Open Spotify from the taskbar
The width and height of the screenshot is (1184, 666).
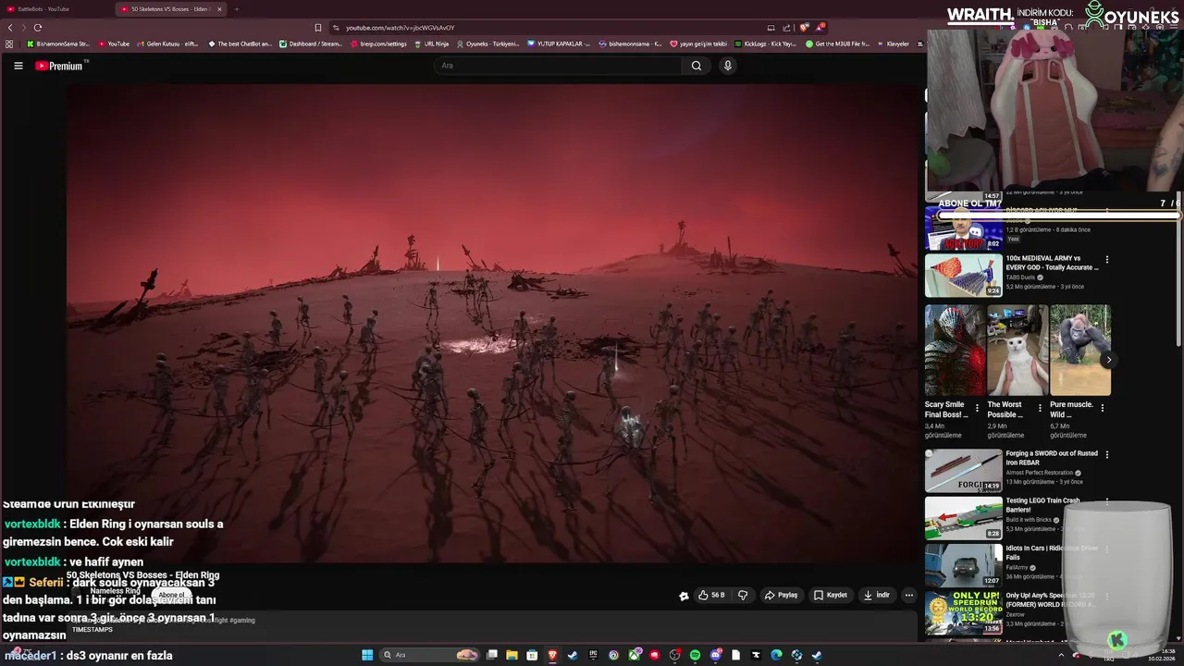point(695,655)
